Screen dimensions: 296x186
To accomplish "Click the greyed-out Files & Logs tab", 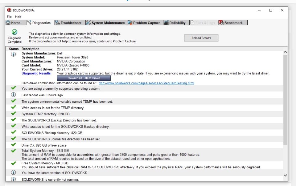I will tap(203, 22).
